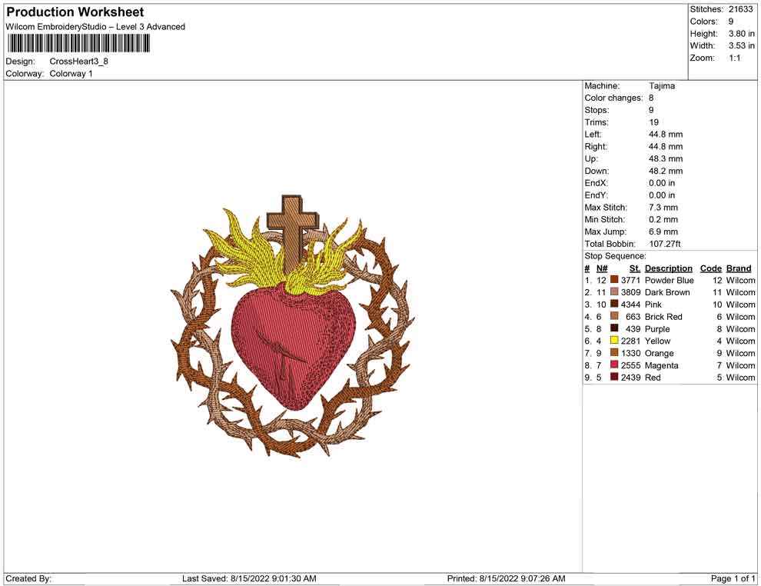This screenshot has width=761, height=586.
Task: Click the Page 1 of 1 label
Action: click(730, 578)
